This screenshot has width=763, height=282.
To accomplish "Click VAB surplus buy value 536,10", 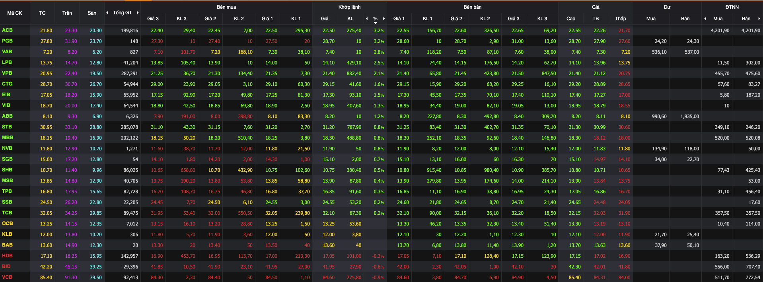I will (659, 52).
